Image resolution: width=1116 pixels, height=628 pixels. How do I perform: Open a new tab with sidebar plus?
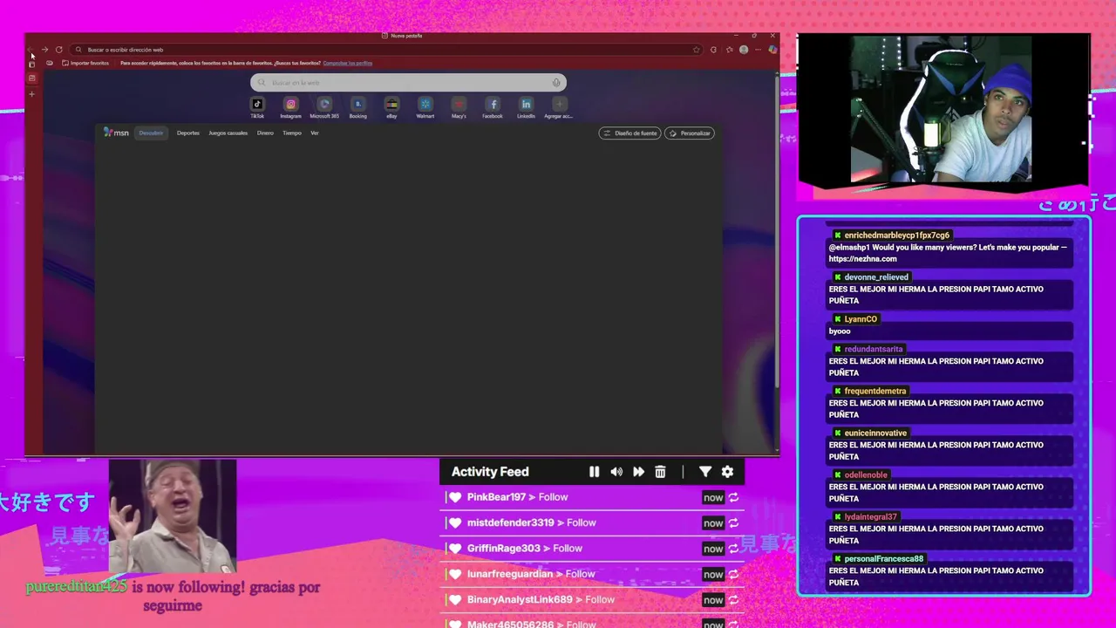tap(32, 94)
